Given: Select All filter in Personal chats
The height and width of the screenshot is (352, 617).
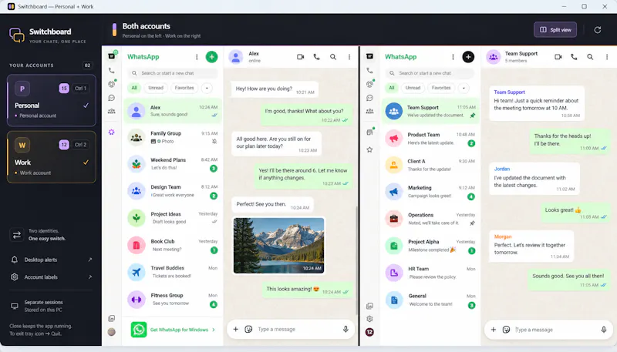Looking at the screenshot, I should pyautogui.click(x=134, y=88).
